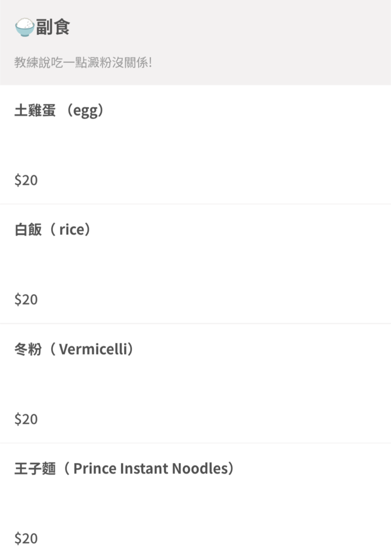Click the gray 副食 section header banner
This screenshot has width=391, height=558.
coord(195,43)
